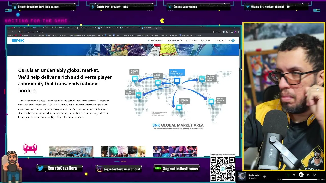
Task: Bookmark this page with the star icon
Action: pos(220,32)
